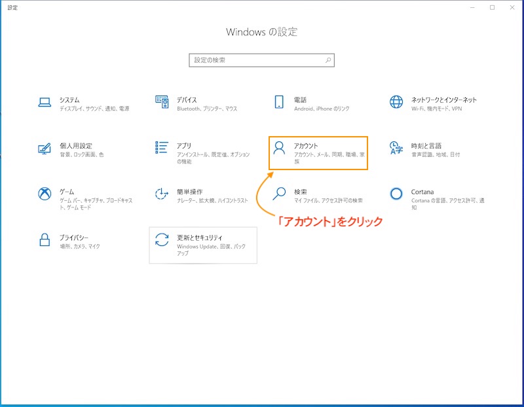Viewport: 524px width, 407px height.
Task: Focus the 設定の検索 search field
Action: pos(261,60)
